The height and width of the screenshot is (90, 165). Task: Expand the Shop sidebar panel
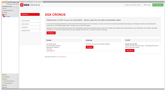point(18,8)
